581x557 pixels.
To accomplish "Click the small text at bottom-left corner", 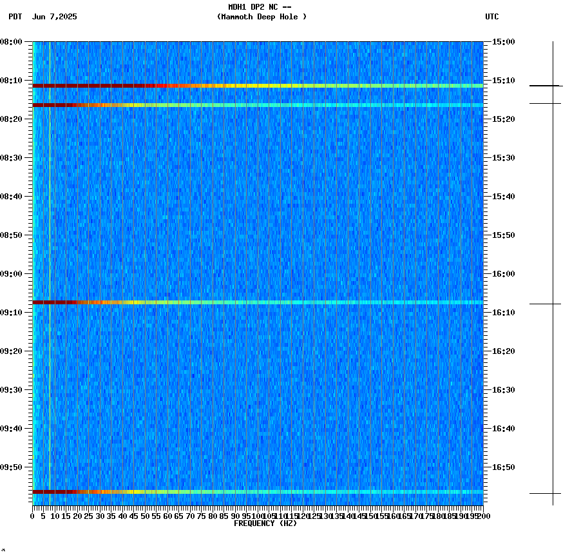I will [4, 551].
